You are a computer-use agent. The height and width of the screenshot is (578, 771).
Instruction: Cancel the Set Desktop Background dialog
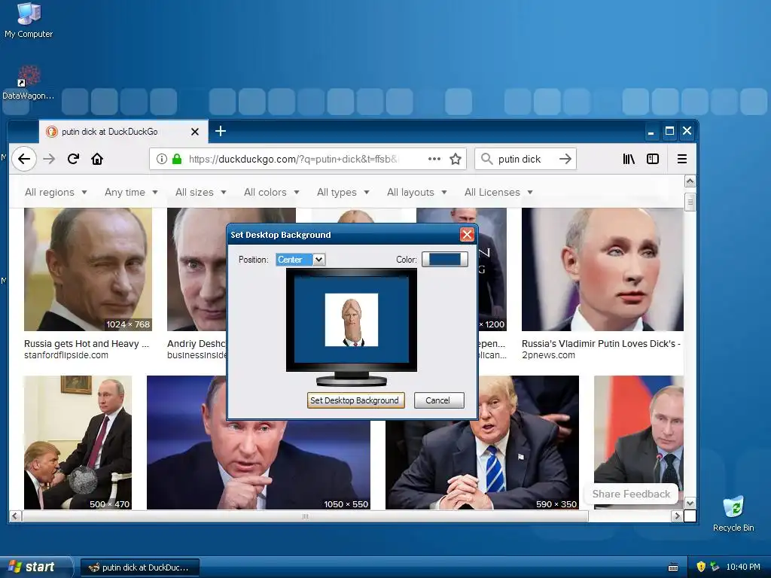tap(439, 400)
